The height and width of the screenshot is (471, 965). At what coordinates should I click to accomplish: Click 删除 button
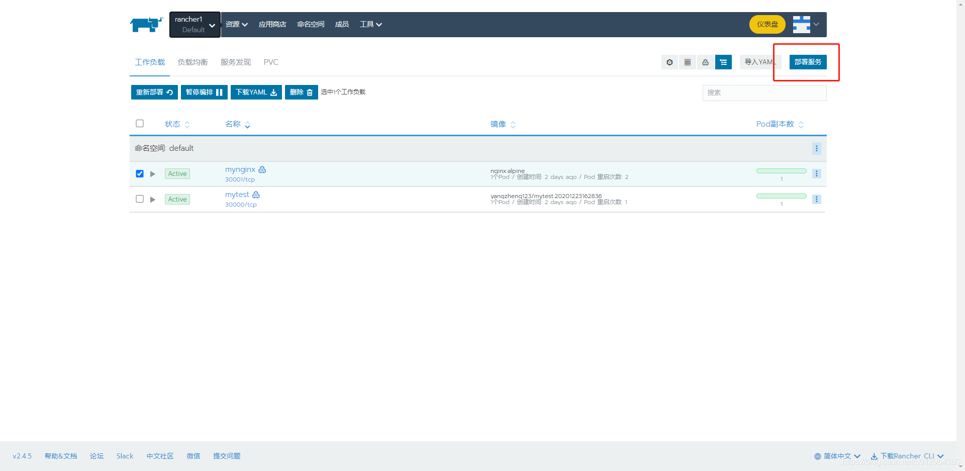pos(302,92)
